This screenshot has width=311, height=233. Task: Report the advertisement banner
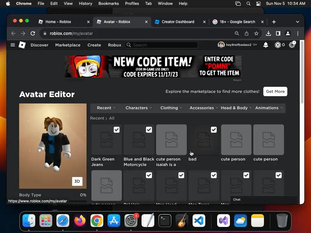click(x=237, y=80)
